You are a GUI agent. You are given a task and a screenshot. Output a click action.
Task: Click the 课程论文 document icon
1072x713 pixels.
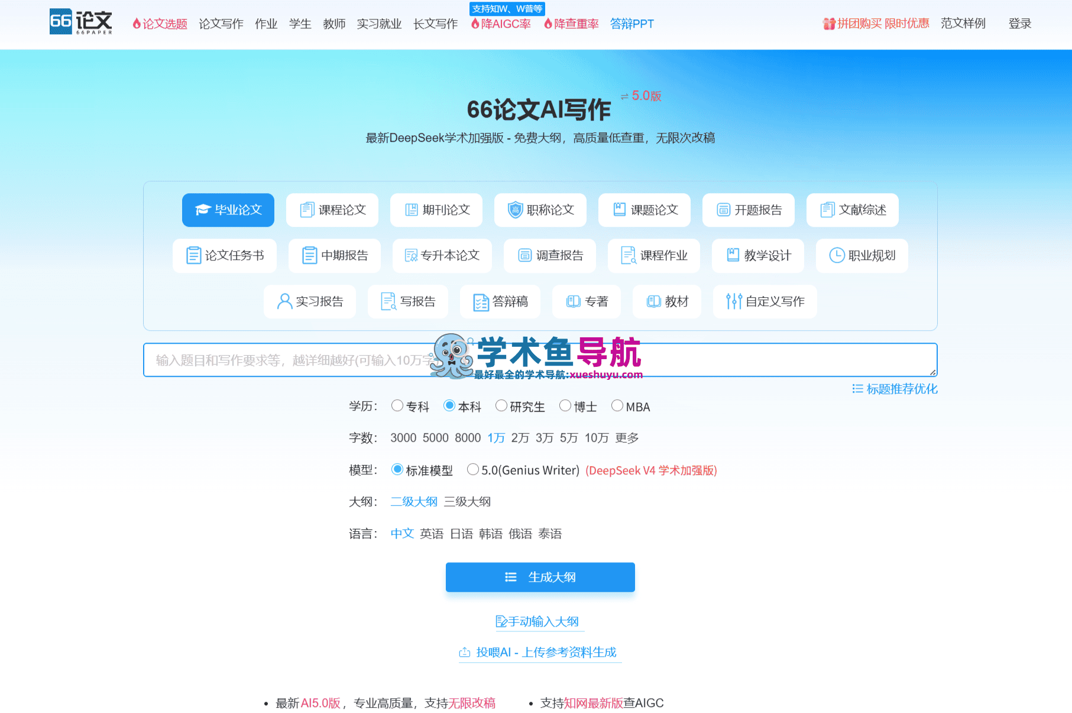coord(307,210)
